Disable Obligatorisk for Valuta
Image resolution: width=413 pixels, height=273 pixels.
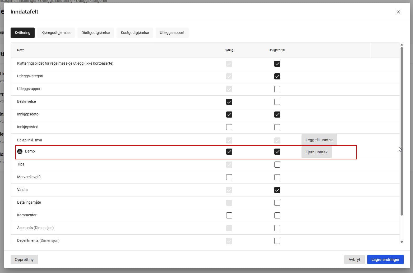coord(277,190)
